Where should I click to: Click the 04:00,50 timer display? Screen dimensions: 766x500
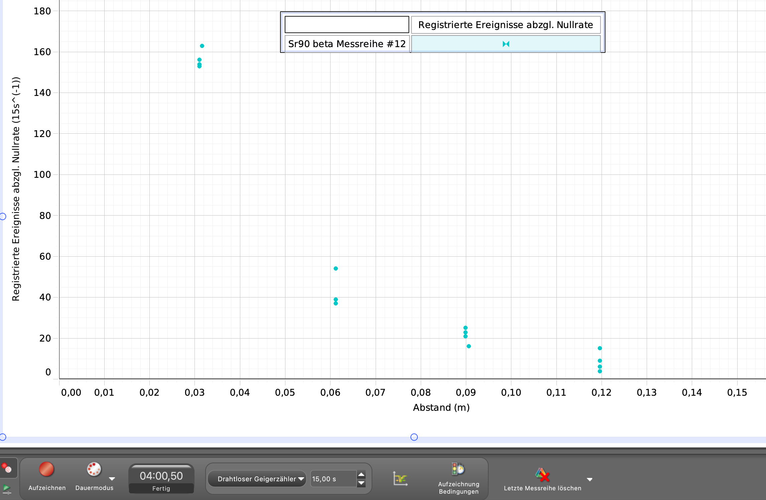coord(161,476)
